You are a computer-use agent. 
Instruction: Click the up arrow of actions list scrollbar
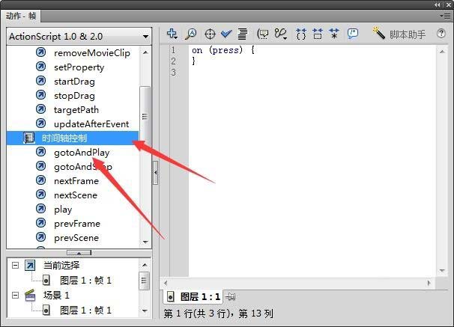tap(145, 52)
